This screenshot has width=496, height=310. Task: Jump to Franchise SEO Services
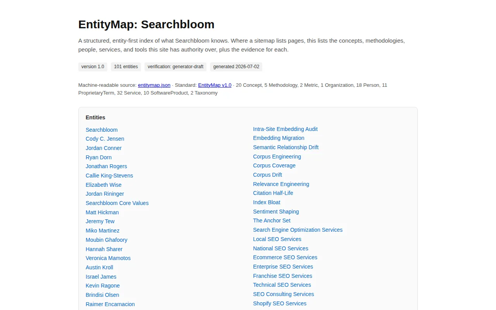point(282,276)
